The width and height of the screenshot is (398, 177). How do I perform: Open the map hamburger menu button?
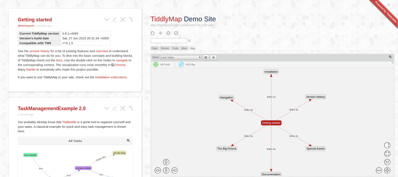pyautogui.click(x=206, y=58)
